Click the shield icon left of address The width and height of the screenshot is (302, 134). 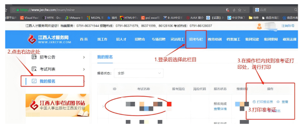click(13, 10)
